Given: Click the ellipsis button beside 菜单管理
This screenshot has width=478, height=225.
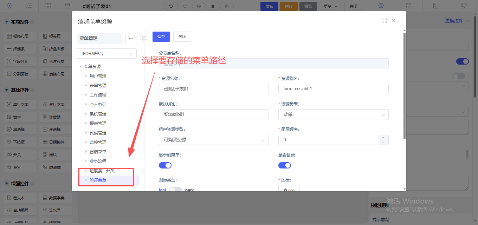Looking at the screenshot, I should tap(131, 38).
